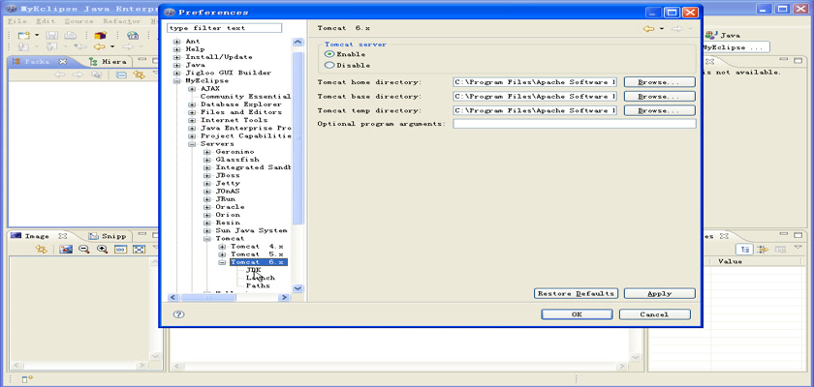The height and width of the screenshot is (387, 814).
Task: Click the preference tree horizontal scrollbar thumb
Action: tap(206, 297)
